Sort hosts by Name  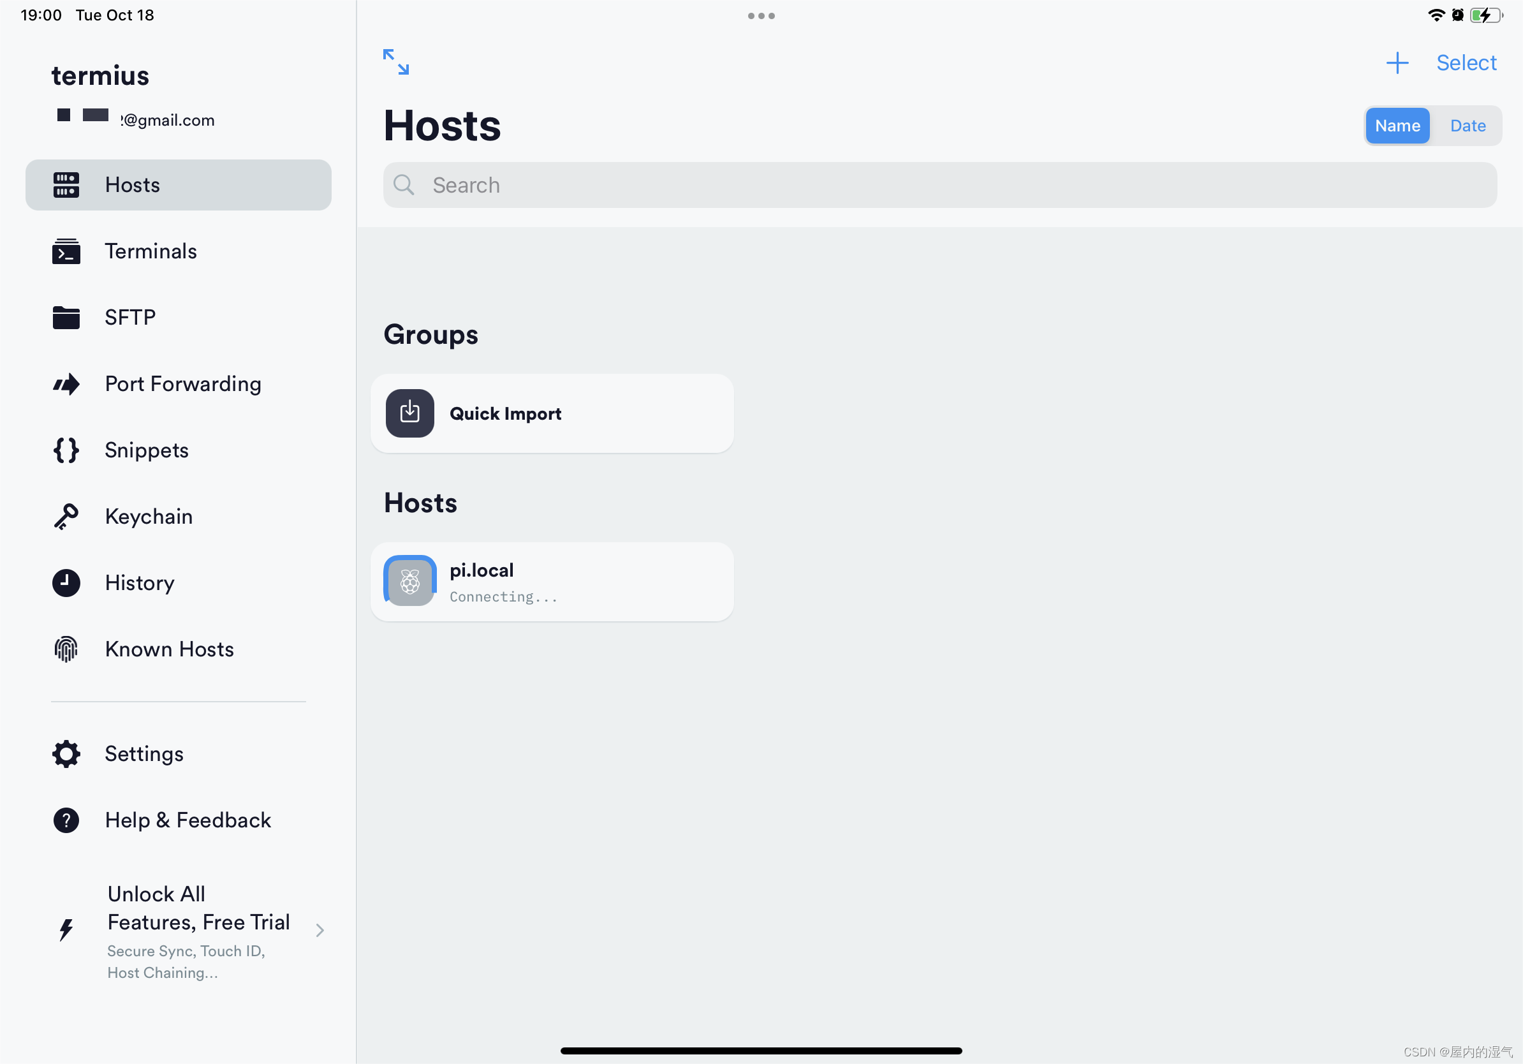pyautogui.click(x=1397, y=126)
